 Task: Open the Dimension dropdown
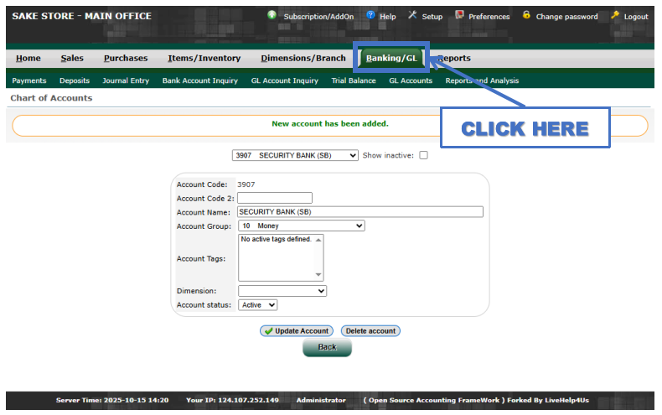[x=282, y=291]
